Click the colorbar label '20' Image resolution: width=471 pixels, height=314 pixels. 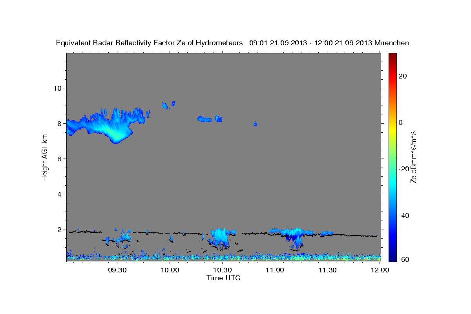pyautogui.click(x=403, y=76)
